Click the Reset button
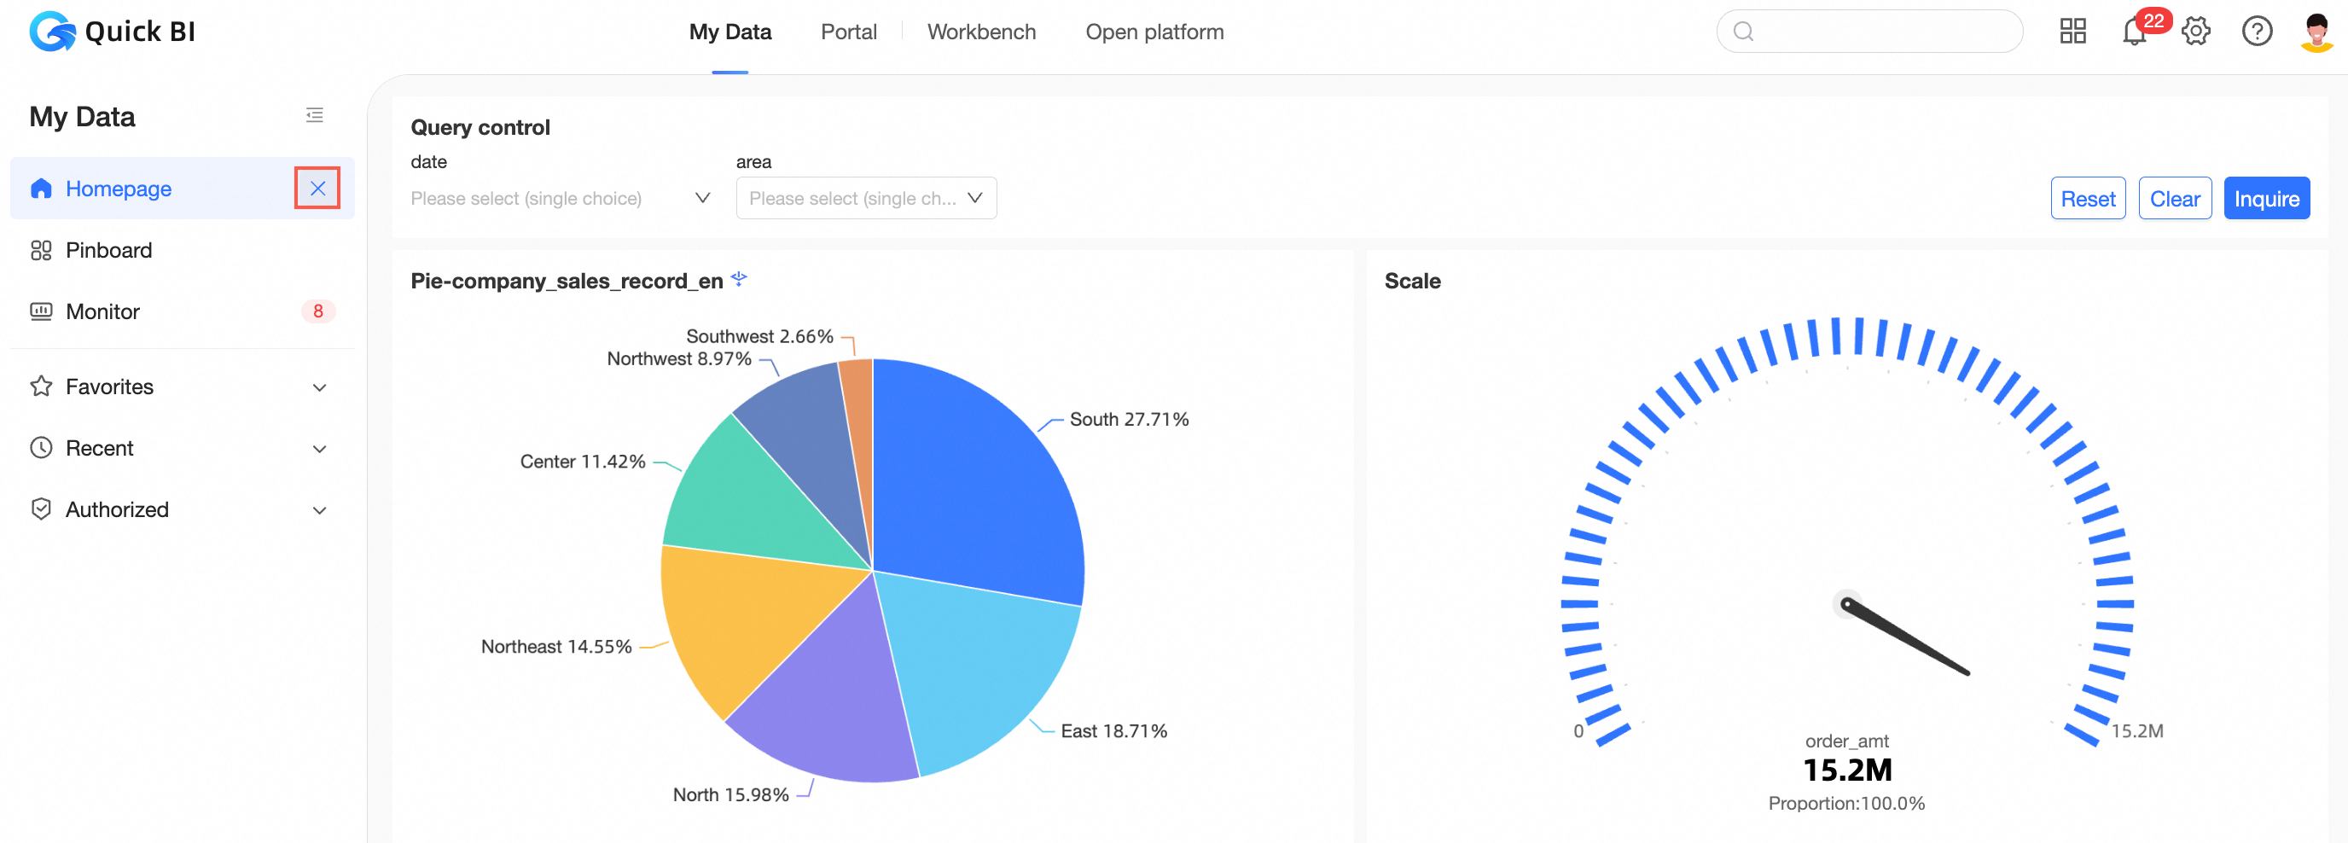 2087,199
